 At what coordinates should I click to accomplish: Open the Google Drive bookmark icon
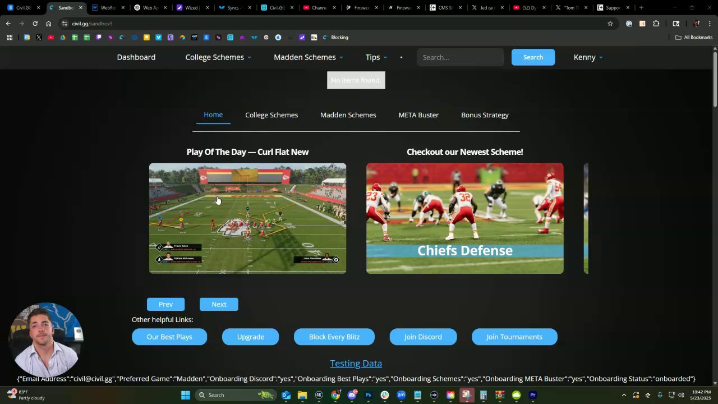tap(62, 37)
